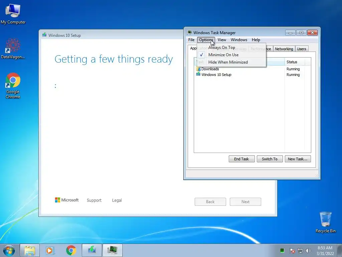Open the Support link in Setup
This screenshot has width=342, height=257.
tap(94, 200)
